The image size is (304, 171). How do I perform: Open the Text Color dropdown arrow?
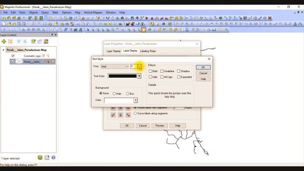(x=139, y=76)
